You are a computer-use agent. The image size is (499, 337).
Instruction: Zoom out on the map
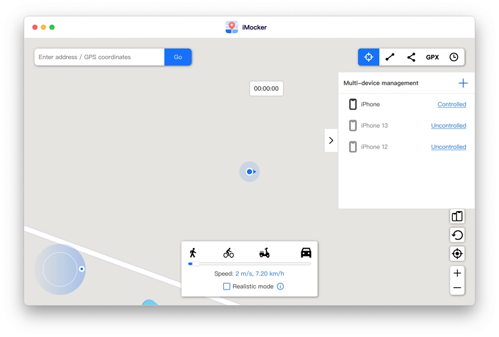coord(457,288)
